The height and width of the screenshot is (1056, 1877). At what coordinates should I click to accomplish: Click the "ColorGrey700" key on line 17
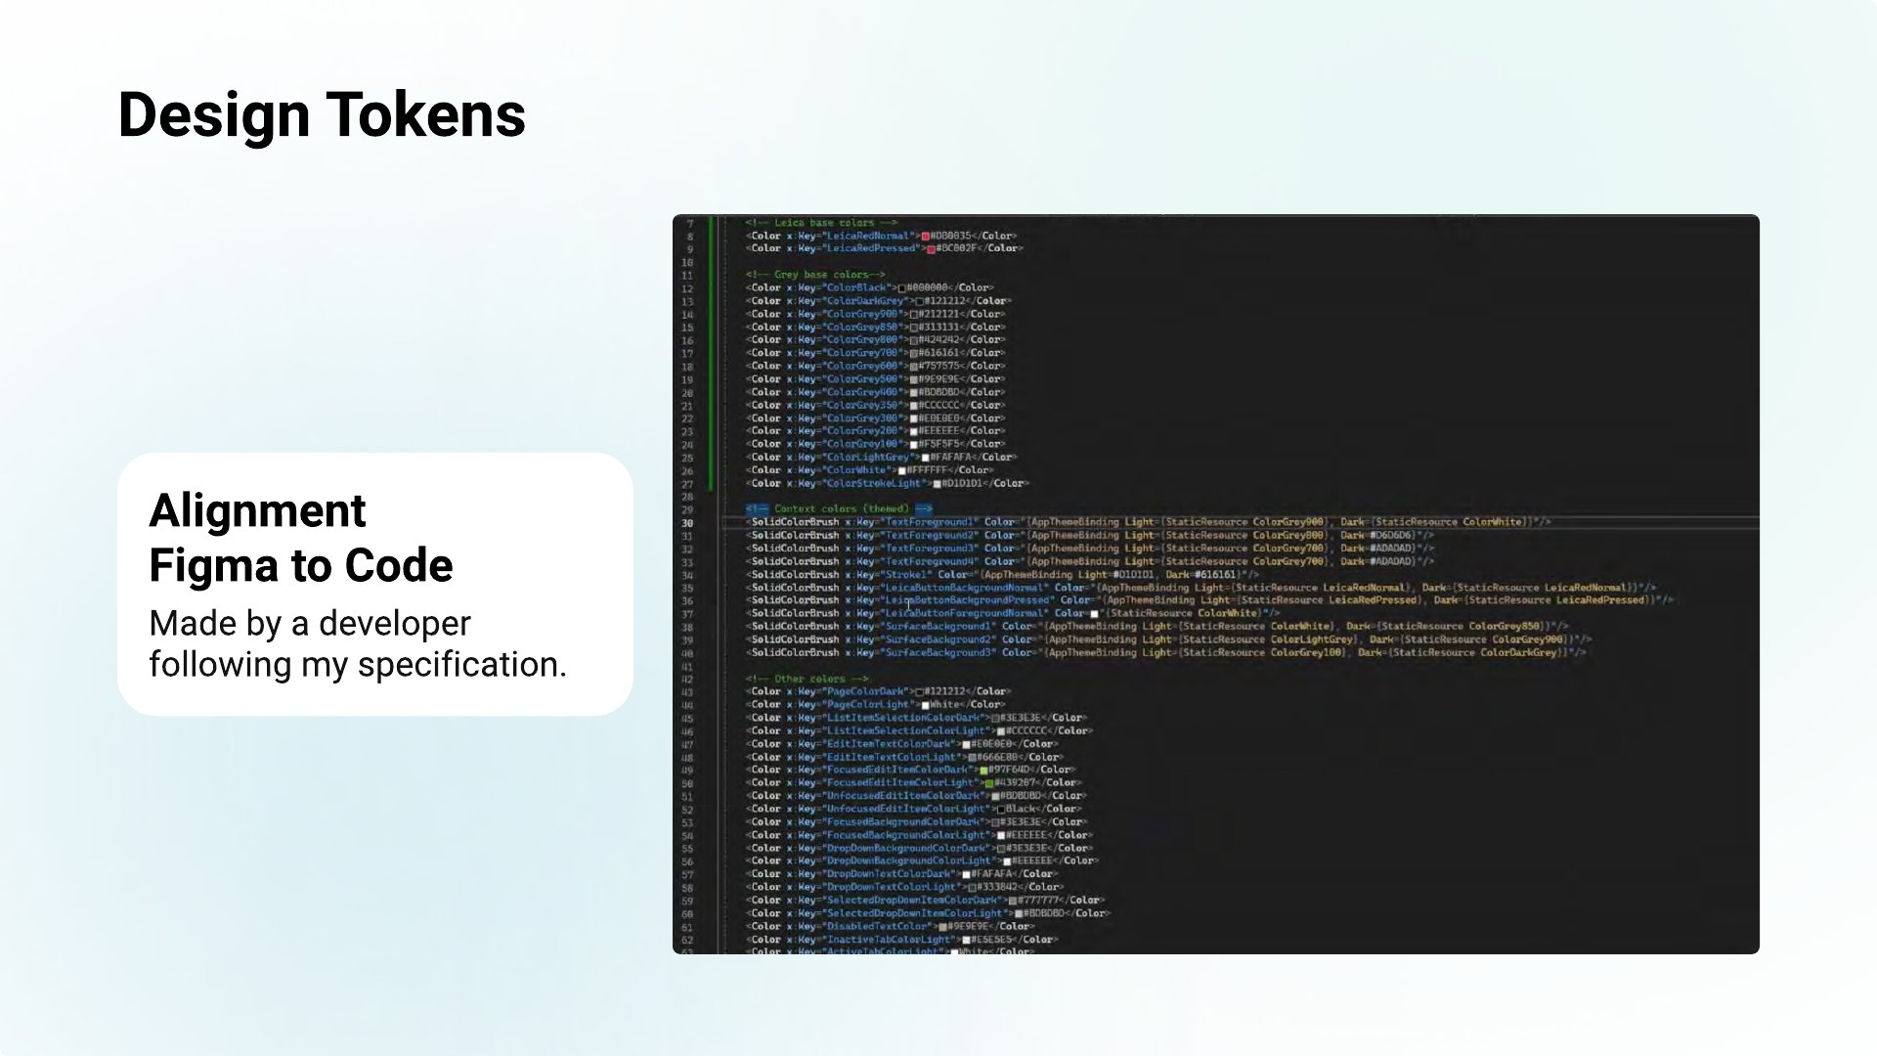tap(861, 353)
